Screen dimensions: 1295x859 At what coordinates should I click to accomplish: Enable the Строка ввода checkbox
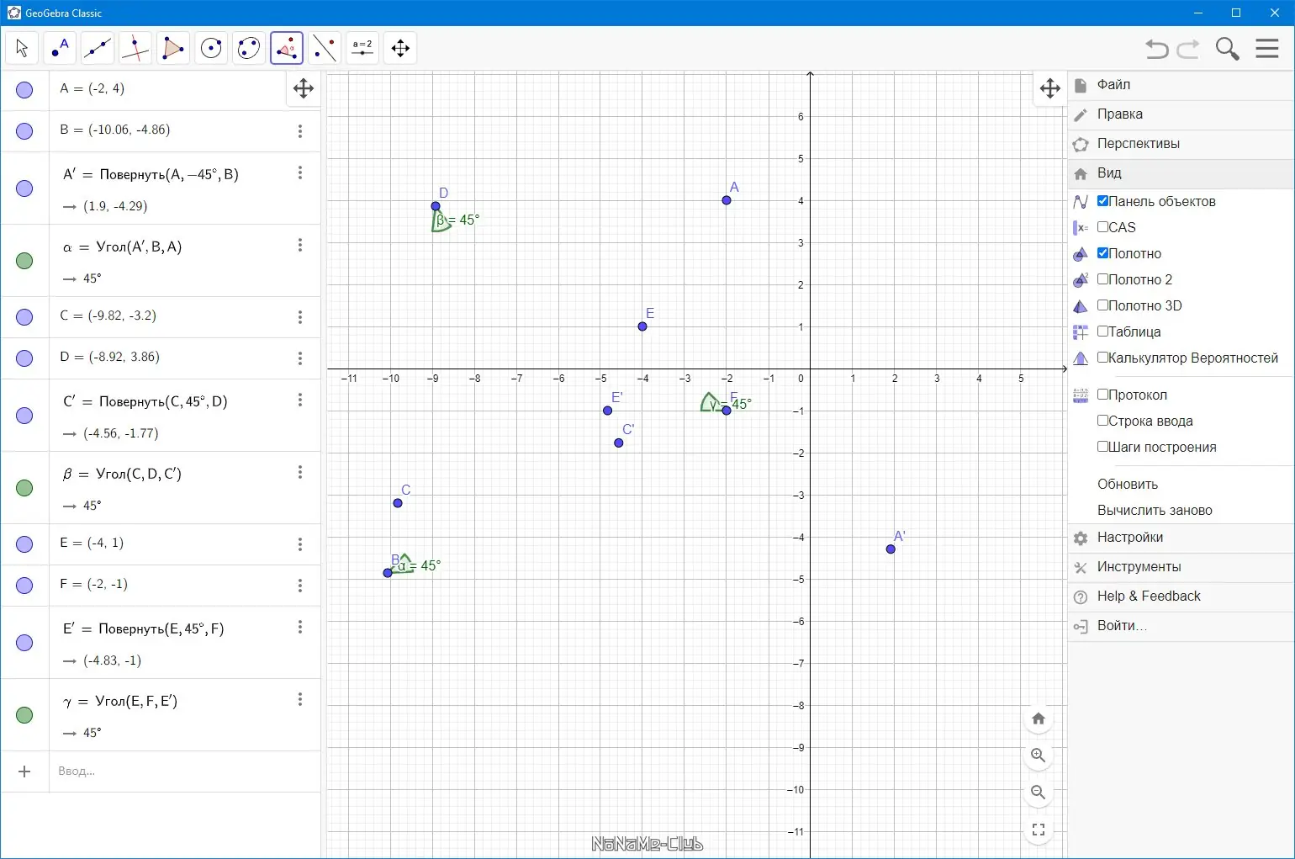(1102, 421)
